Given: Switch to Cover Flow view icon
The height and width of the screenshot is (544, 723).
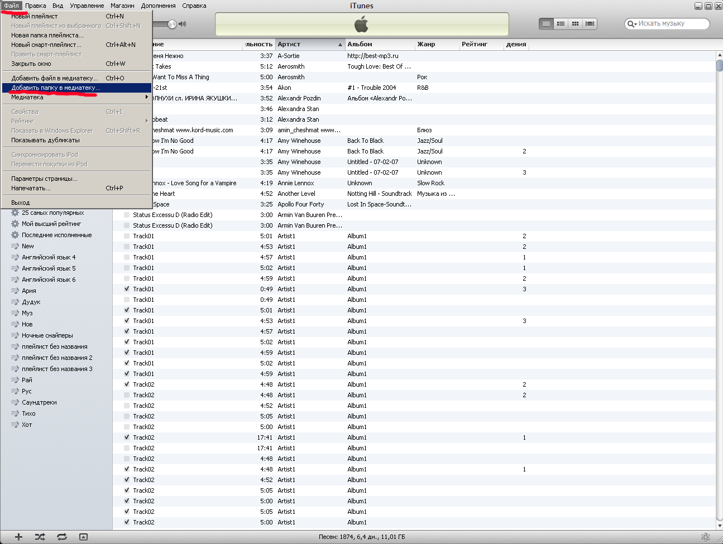Looking at the screenshot, I should click(x=589, y=23).
